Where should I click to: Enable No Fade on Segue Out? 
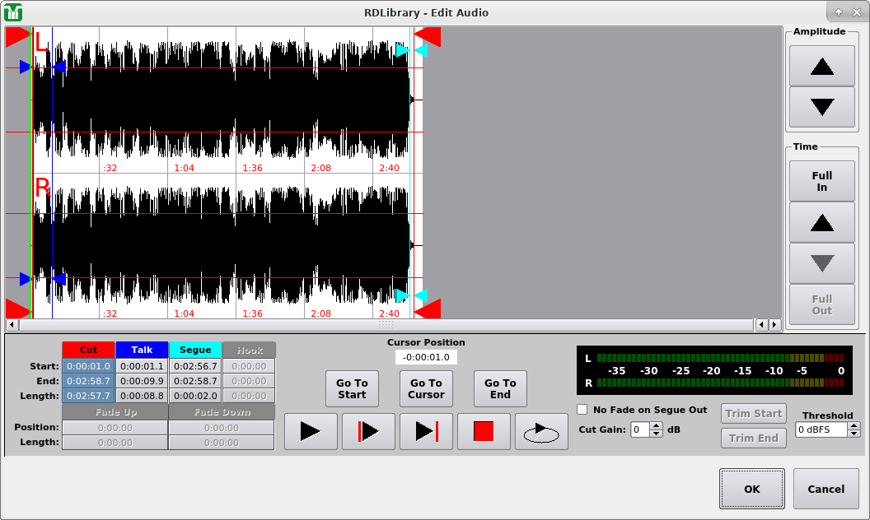point(582,409)
